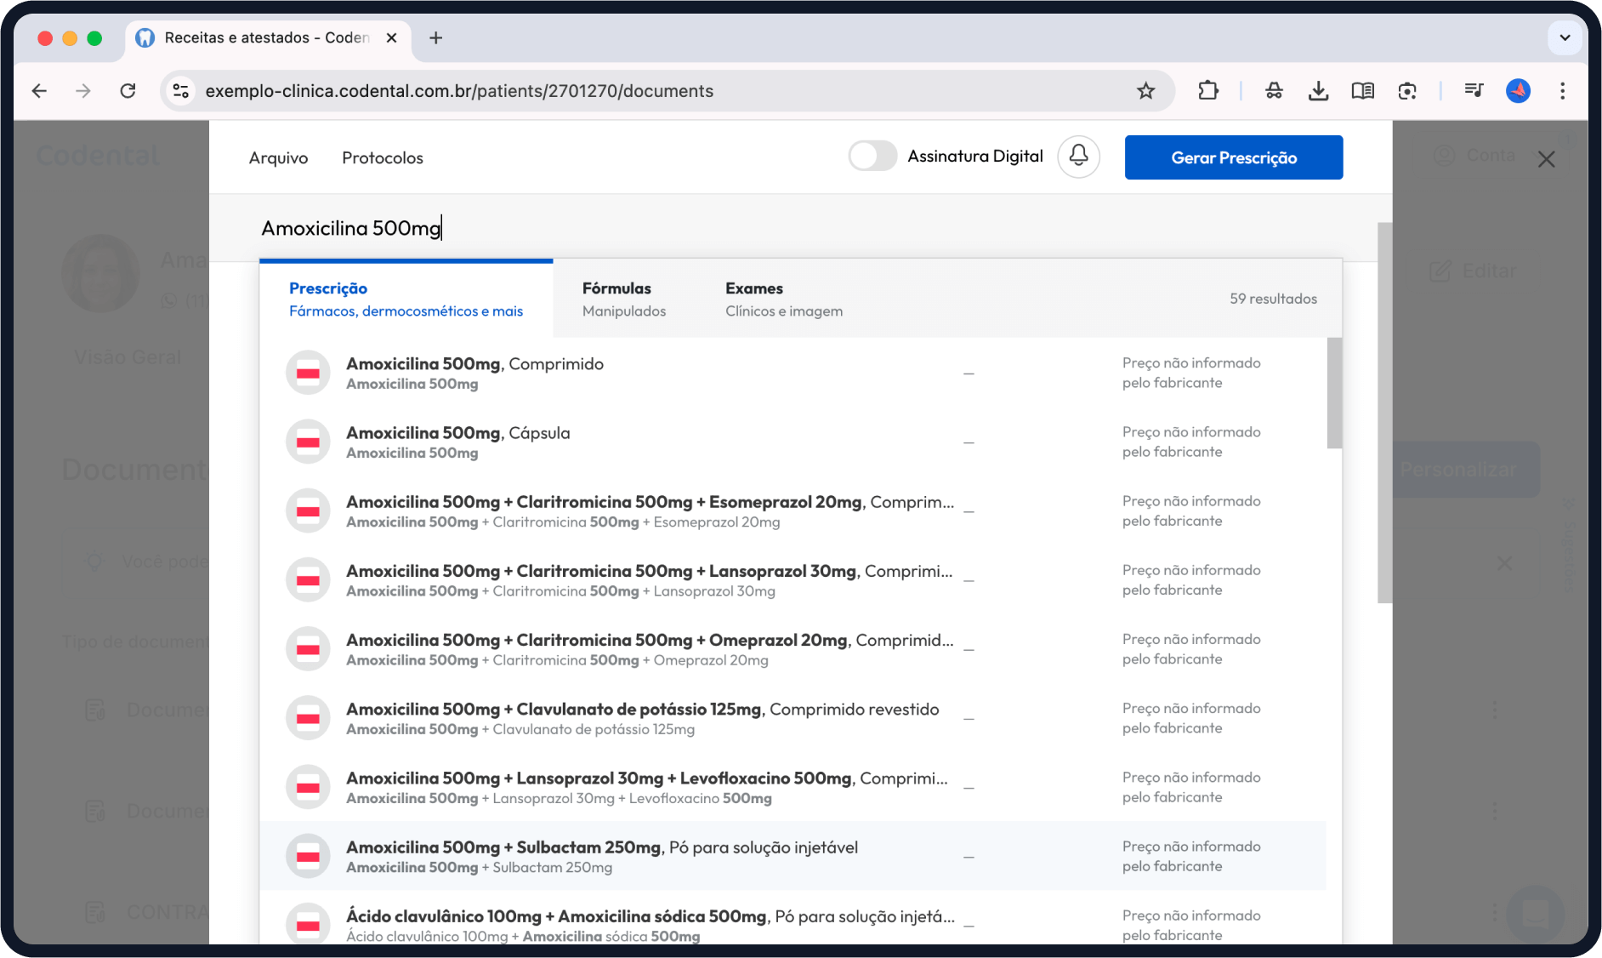
Task: Open the Arquivo menu
Action: click(x=278, y=158)
